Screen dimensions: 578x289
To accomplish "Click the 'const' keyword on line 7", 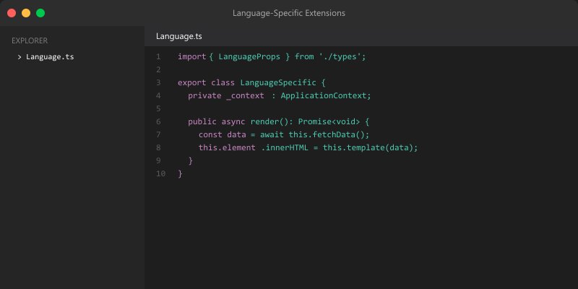I will (210, 134).
